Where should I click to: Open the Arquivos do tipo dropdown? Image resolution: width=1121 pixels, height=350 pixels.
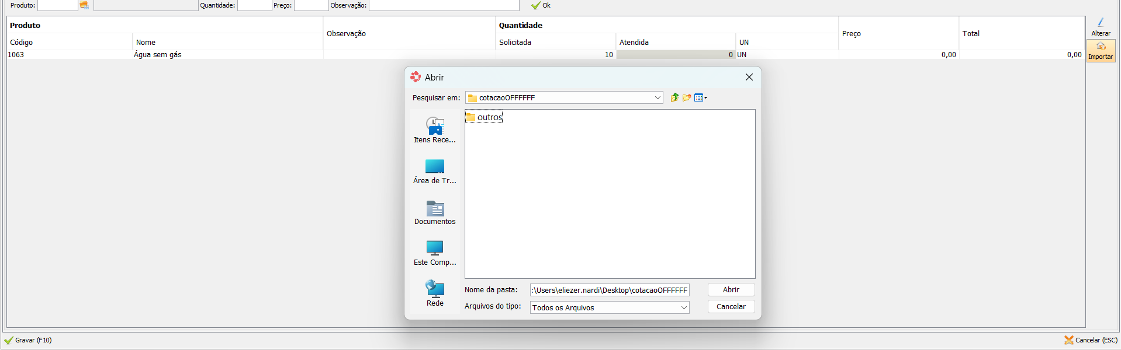(684, 308)
